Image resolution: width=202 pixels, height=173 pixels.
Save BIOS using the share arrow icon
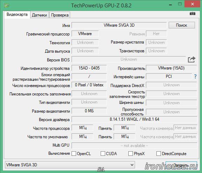(x=191, y=60)
